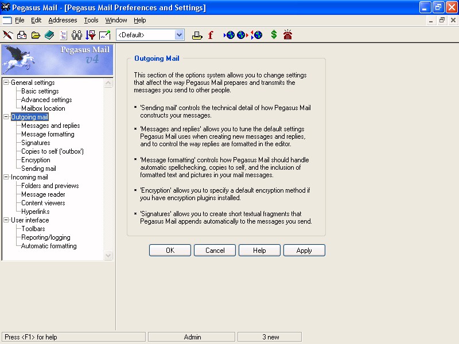Image resolution: width=459 pixels, height=344 pixels.
Task: Click the tree scrollbar up arrow
Action: click(108, 83)
